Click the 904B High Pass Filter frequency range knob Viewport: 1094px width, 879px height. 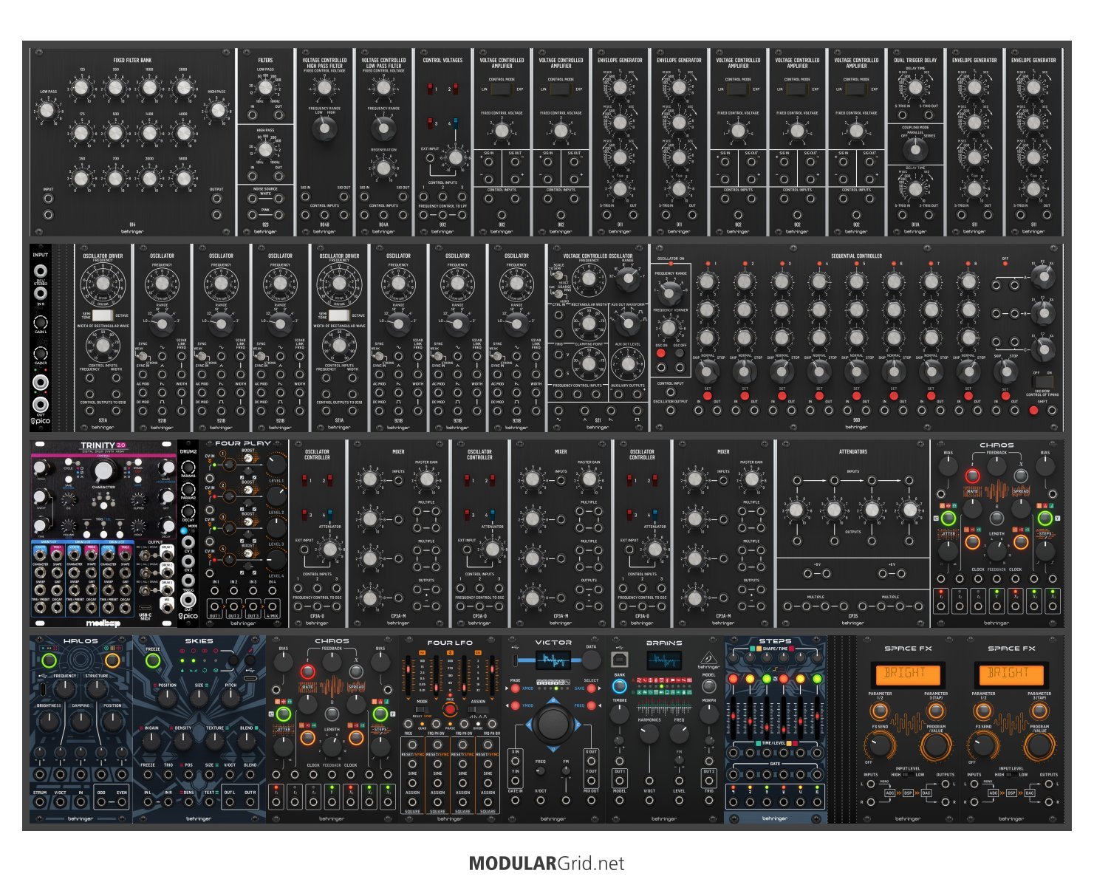click(x=324, y=129)
